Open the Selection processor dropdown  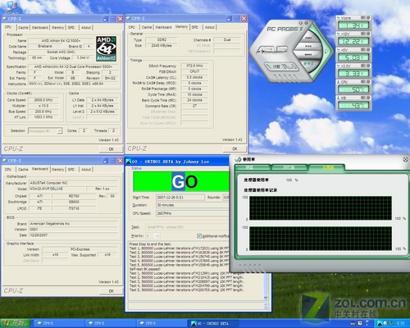pyautogui.click(x=45, y=131)
